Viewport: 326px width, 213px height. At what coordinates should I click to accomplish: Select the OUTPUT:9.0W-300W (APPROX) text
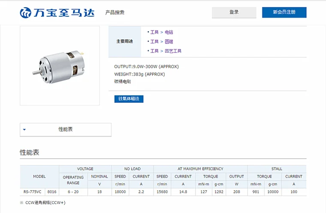(x=146, y=67)
